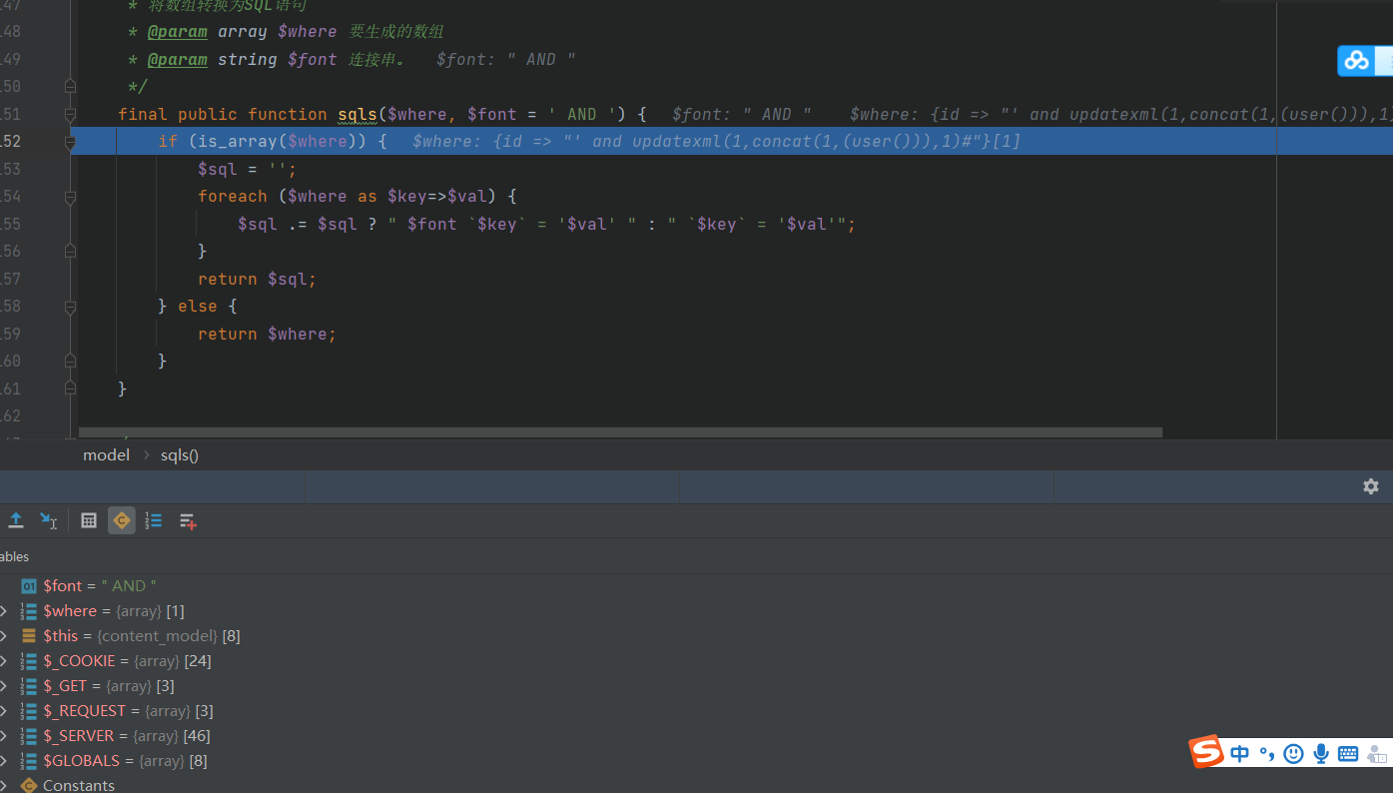Click fold marker at doc comment end
Viewport: 1393px width, 793px height.
pyautogui.click(x=70, y=87)
